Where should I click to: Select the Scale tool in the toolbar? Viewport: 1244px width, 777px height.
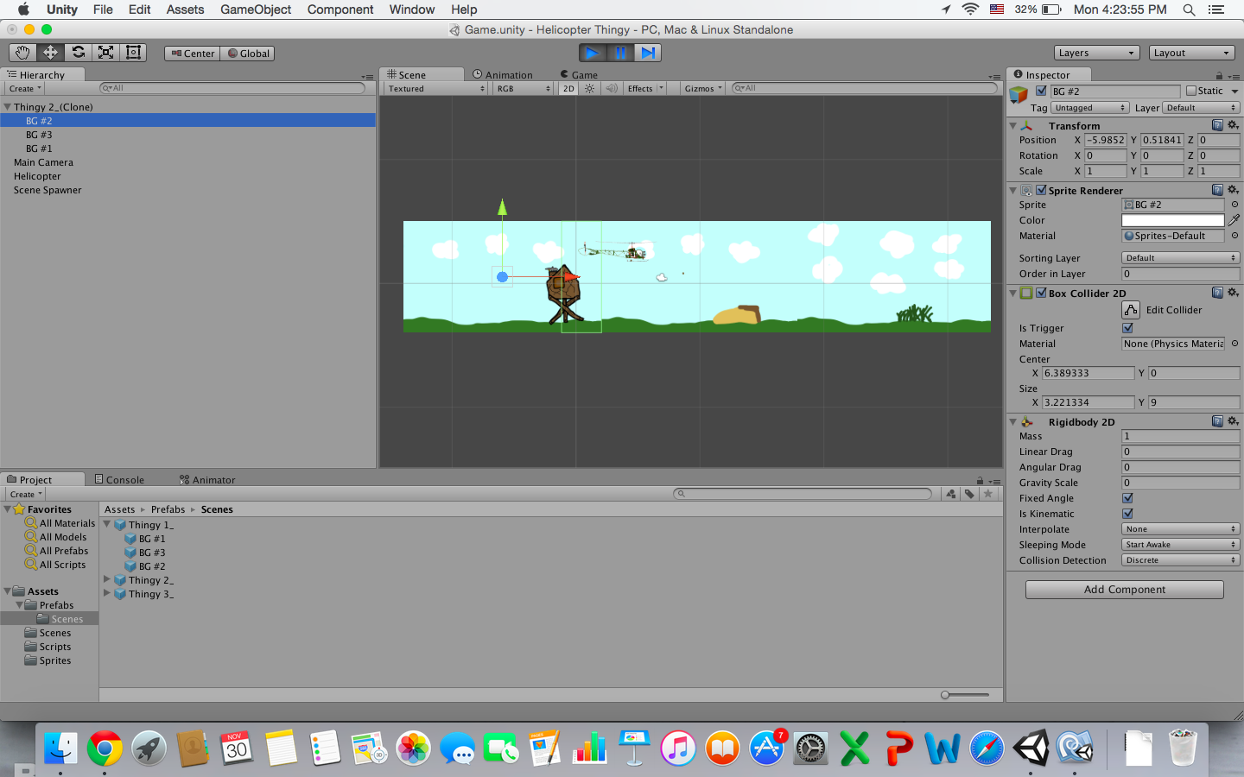tap(105, 53)
